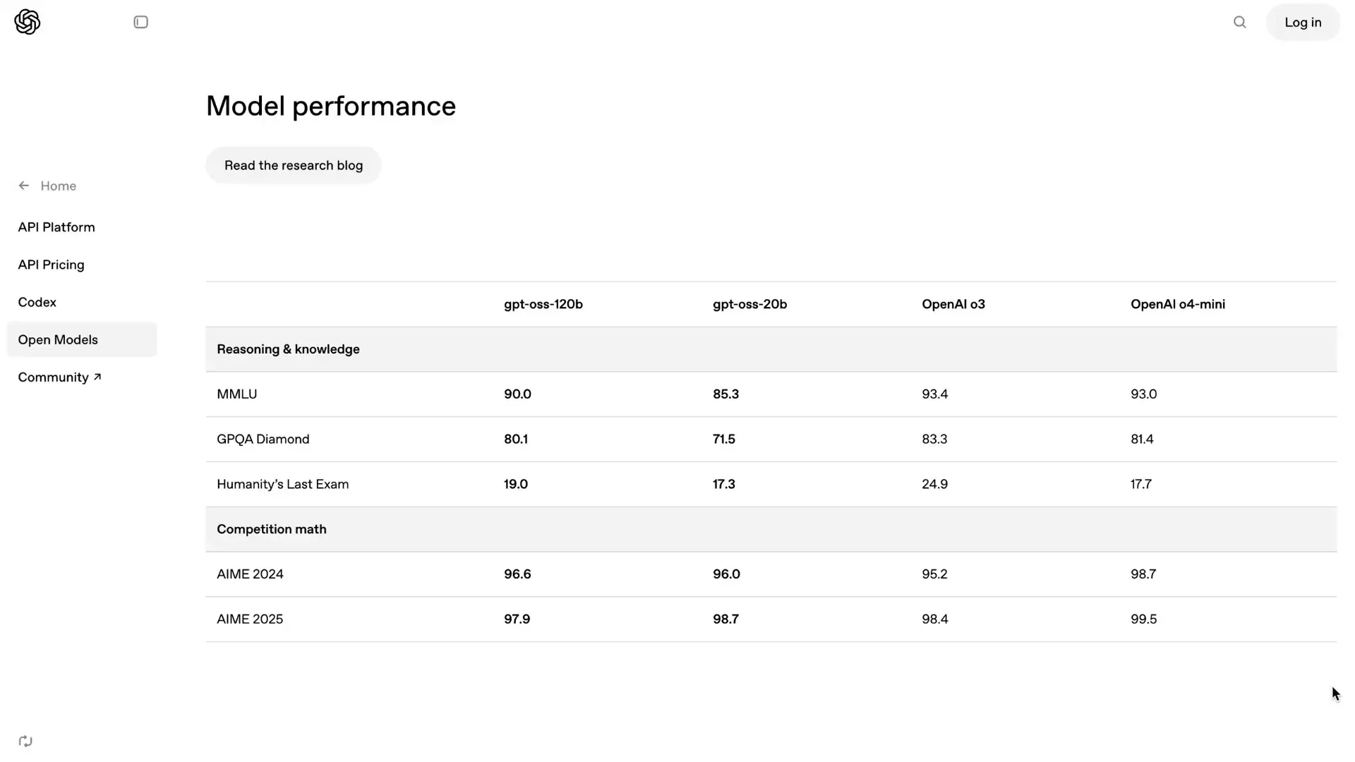Image resolution: width=1355 pixels, height=762 pixels.
Task: Open API Pricing in sidebar
Action: (x=51, y=265)
